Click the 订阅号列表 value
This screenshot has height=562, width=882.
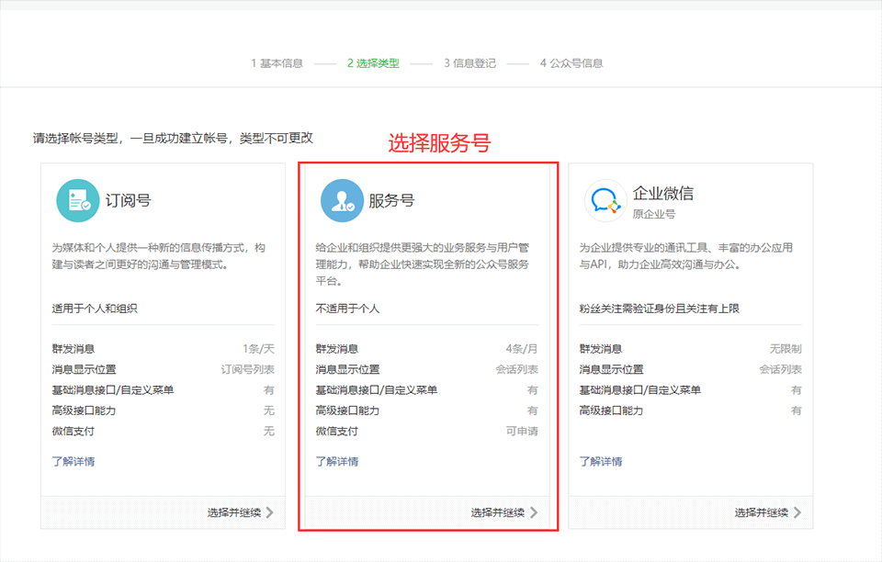tap(247, 369)
